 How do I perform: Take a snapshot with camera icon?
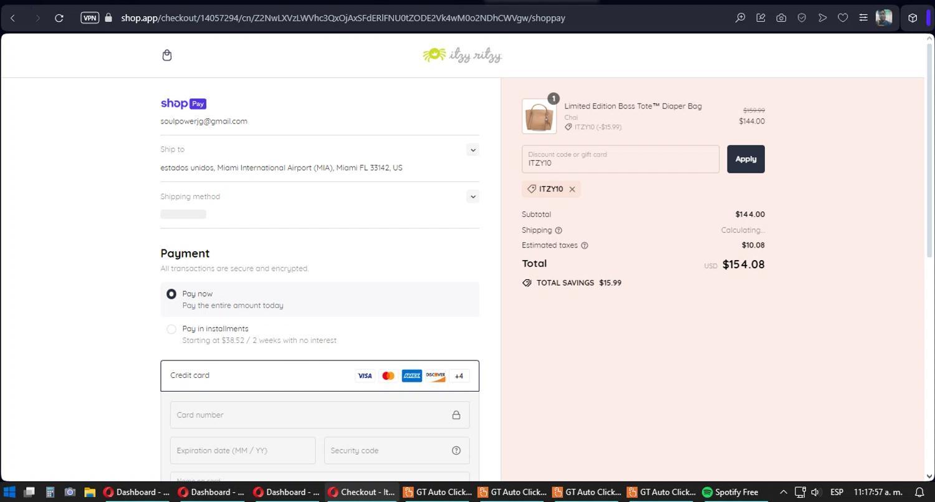click(781, 18)
